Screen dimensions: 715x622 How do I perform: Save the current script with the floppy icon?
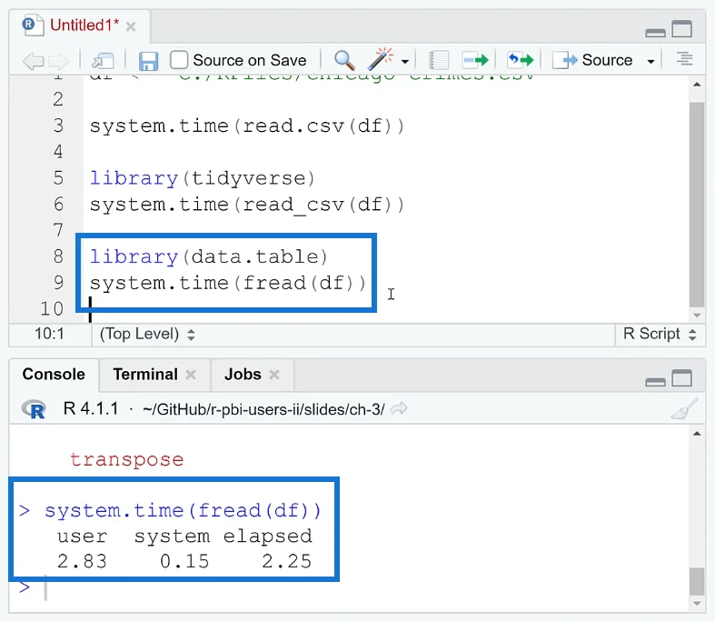pos(148,61)
